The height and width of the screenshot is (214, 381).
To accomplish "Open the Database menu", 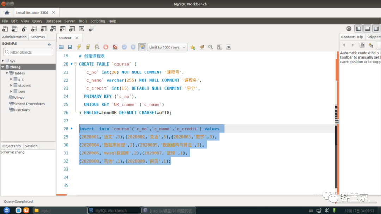I will coord(53,21).
